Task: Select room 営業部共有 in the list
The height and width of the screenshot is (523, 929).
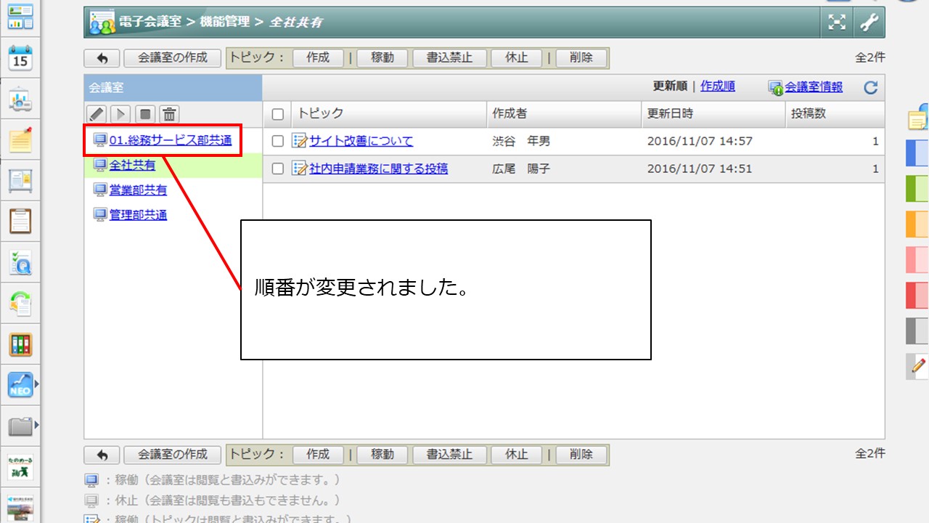Action: tap(138, 190)
